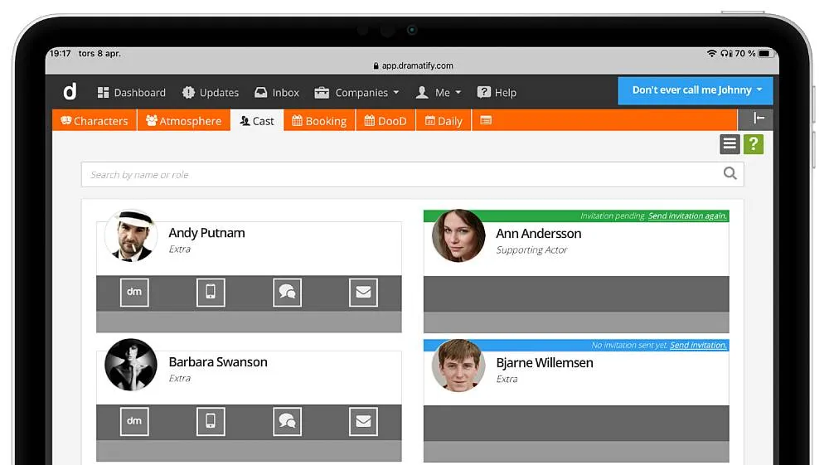
Task: Select the Cast tab
Action: (257, 120)
